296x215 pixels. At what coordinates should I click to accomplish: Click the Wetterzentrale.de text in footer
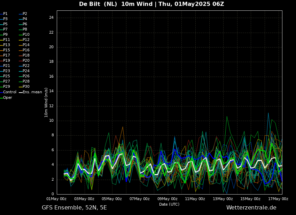click(251, 208)
